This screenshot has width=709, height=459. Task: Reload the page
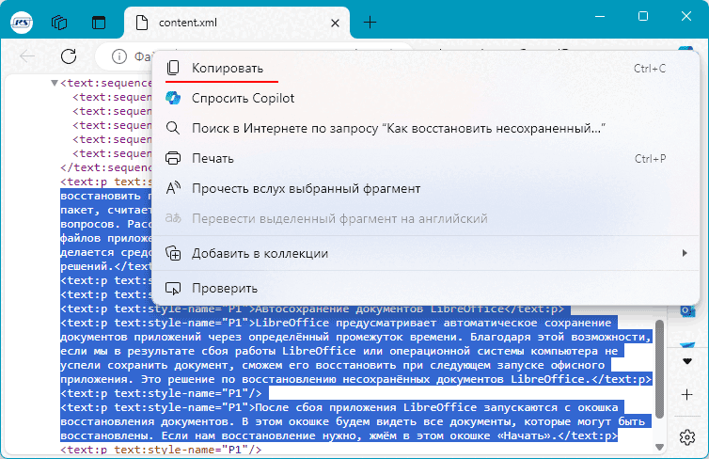69,56
